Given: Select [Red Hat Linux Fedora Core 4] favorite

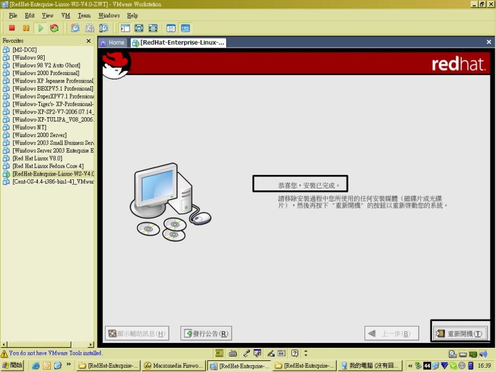Looking at the screenshot, I should (x=48, y=166).
